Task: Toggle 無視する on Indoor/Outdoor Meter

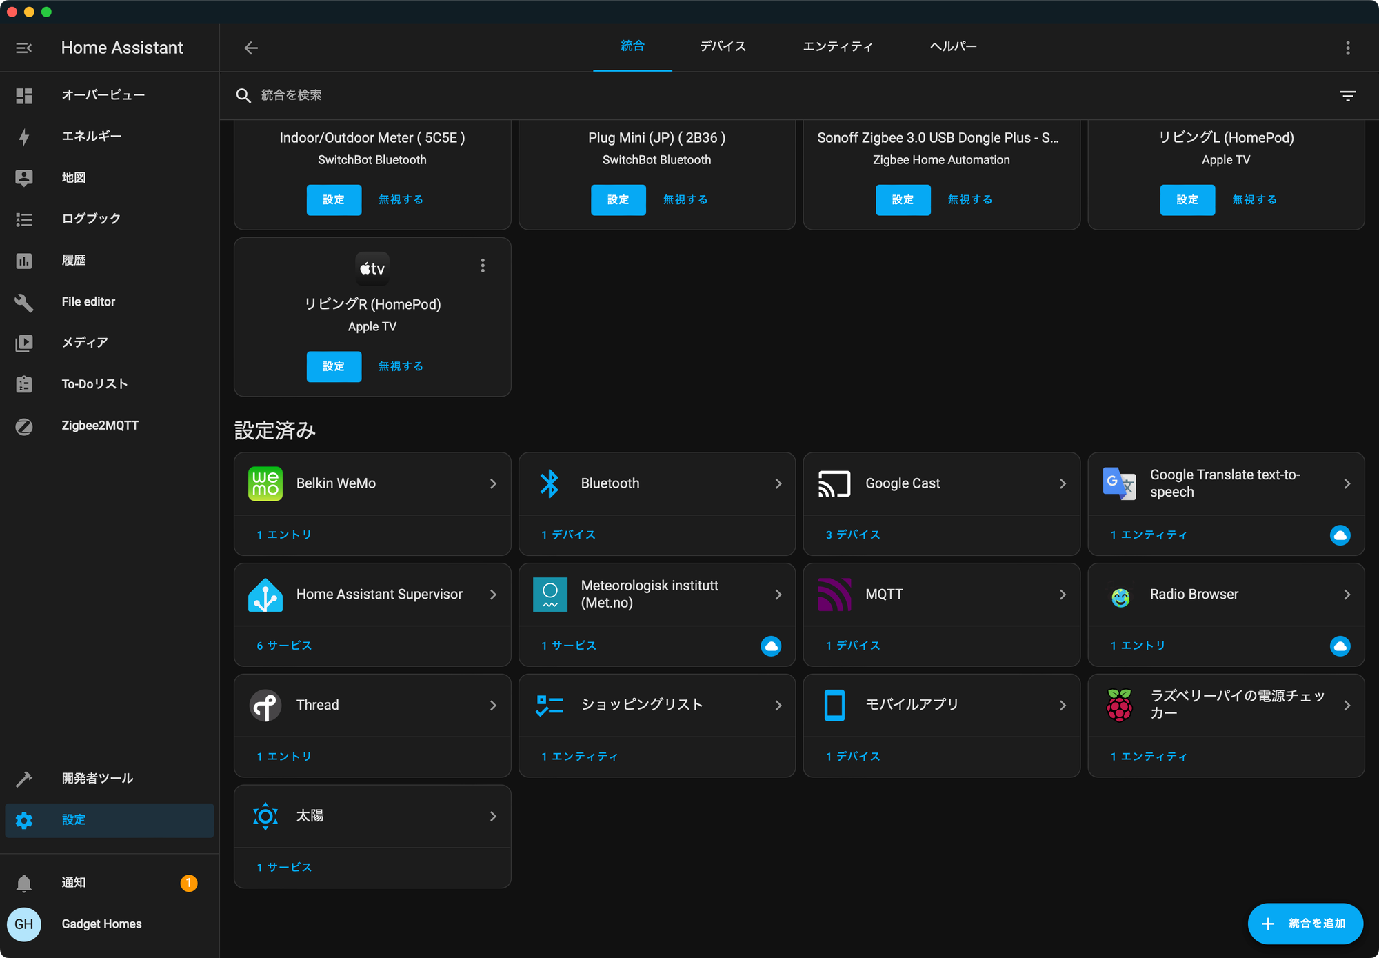Action: pyautogui.click(x=401, y=199)
